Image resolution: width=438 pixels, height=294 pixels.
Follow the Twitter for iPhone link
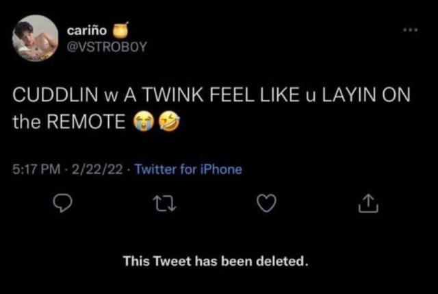tap(189, 169)
